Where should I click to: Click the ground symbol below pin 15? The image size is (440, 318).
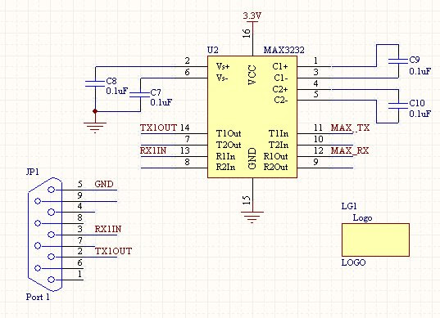tap(252, 217)
